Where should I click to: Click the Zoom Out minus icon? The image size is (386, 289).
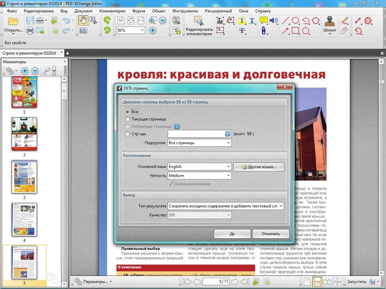pos(163,20)
